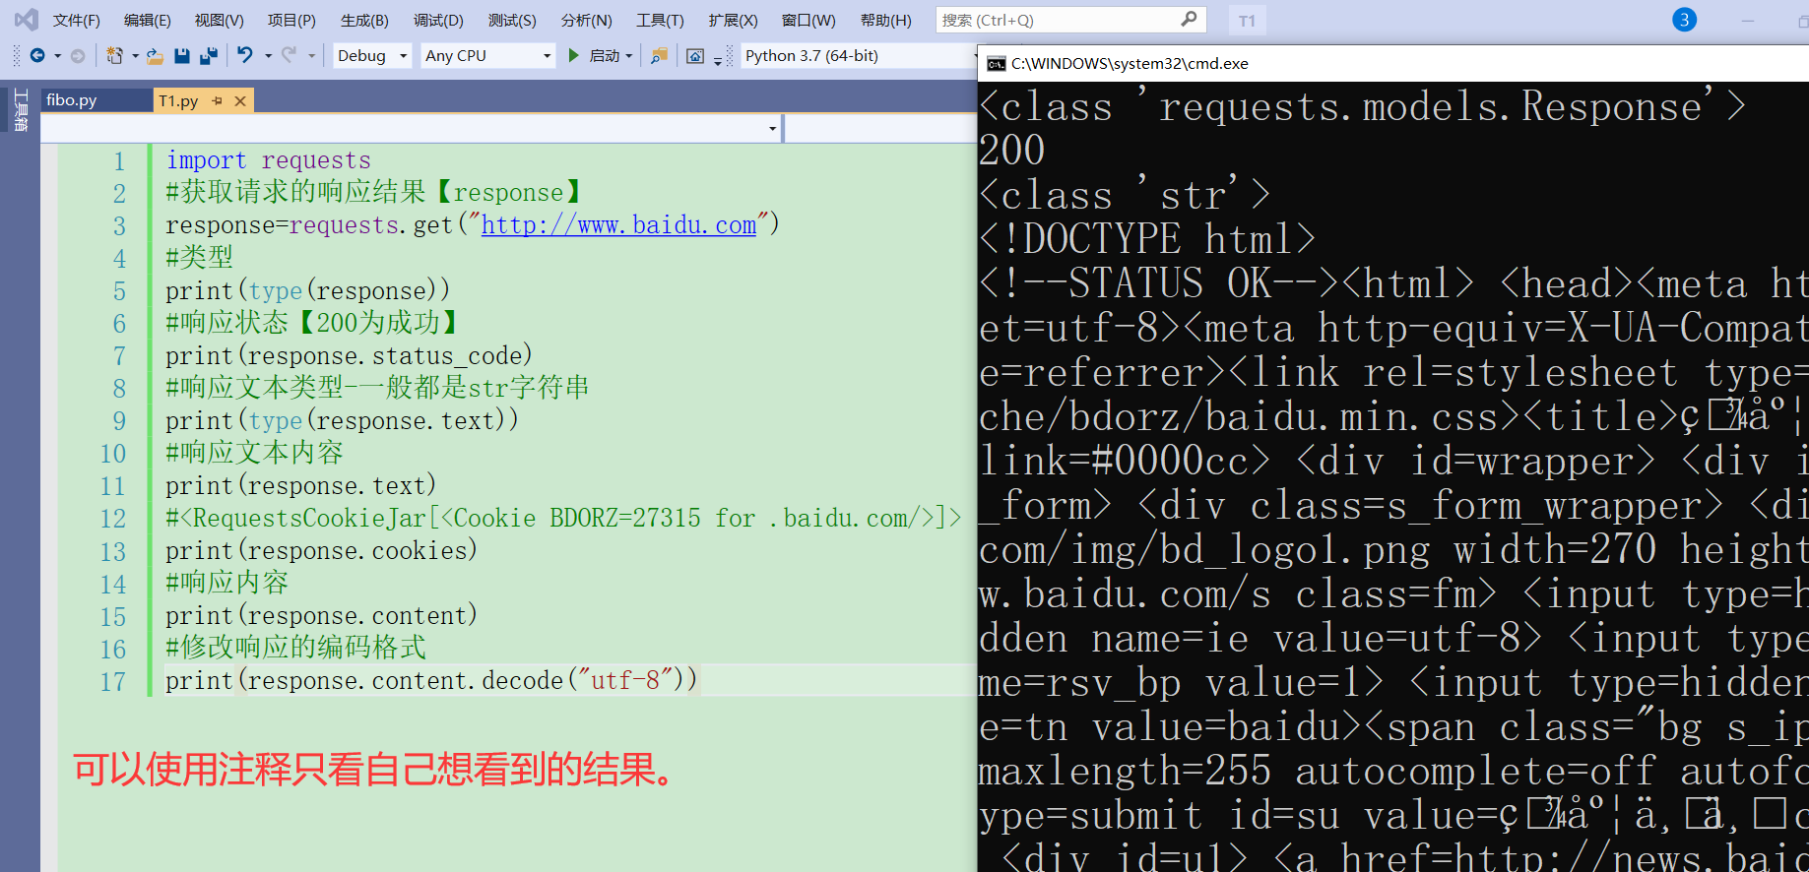Open the 编辑(E) menu

(x=148, y=20)
